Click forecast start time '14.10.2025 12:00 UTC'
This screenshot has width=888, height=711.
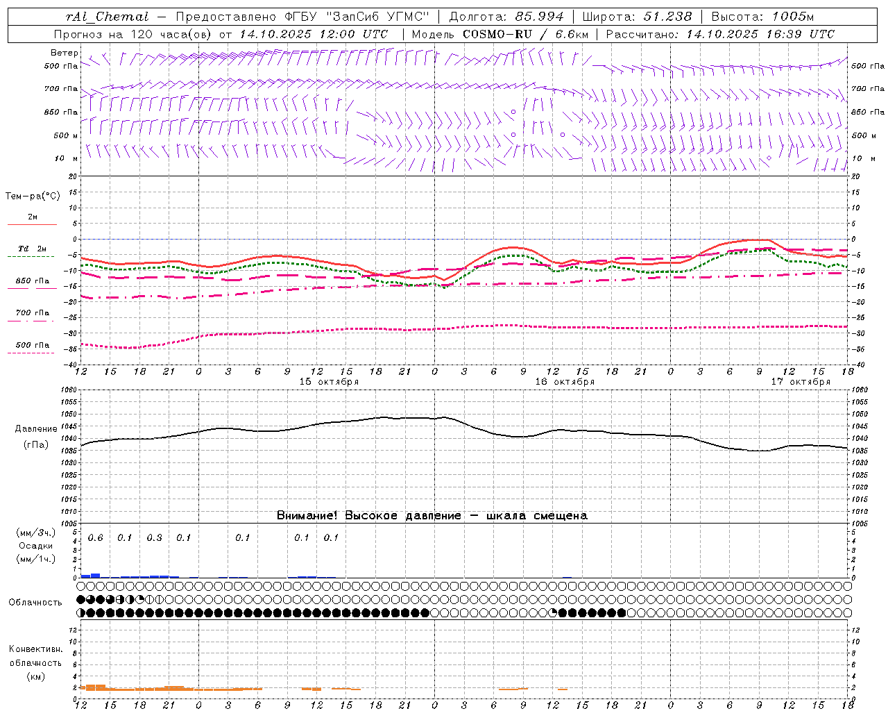coord(314,34)
